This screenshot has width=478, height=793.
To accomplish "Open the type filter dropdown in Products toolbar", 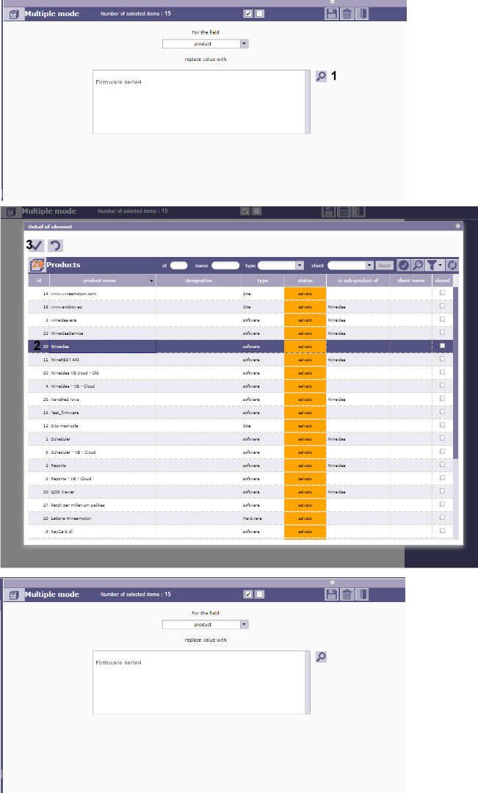I will point(300,266).
